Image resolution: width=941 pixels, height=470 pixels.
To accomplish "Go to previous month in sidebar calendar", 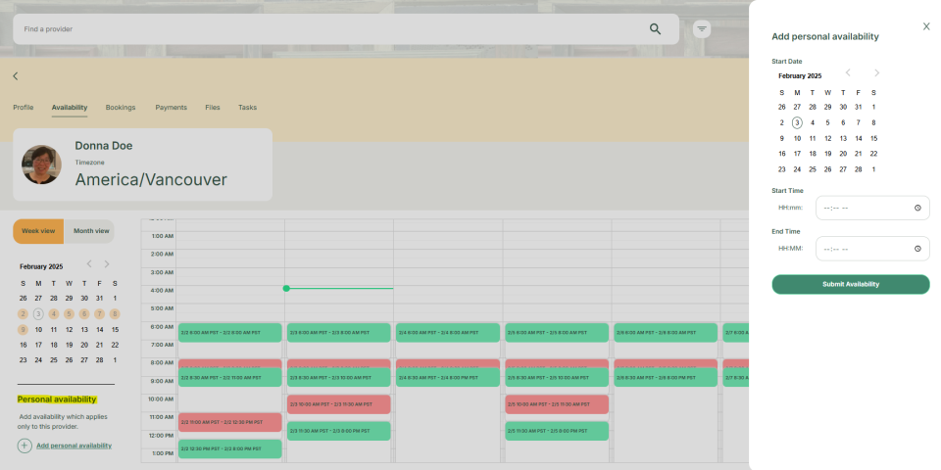I will [x=88, y=264].
